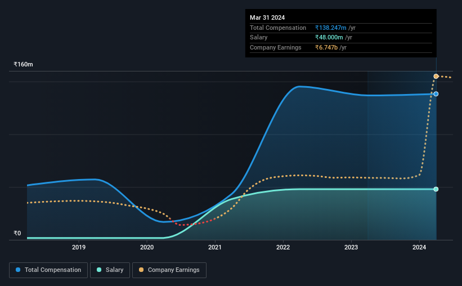Image resolution: width=462 pixels, height=286 pixels.
Task: Toggle the Total Compensation legend button
Action: coord(48,270)
